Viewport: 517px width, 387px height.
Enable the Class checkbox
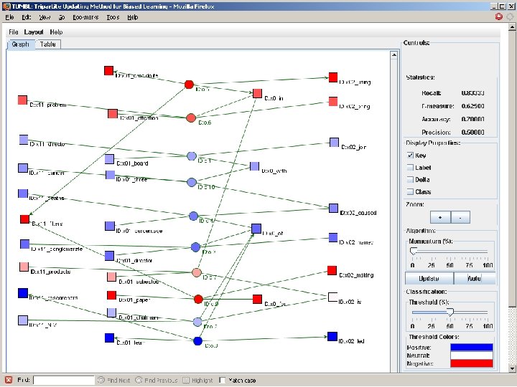410,192
